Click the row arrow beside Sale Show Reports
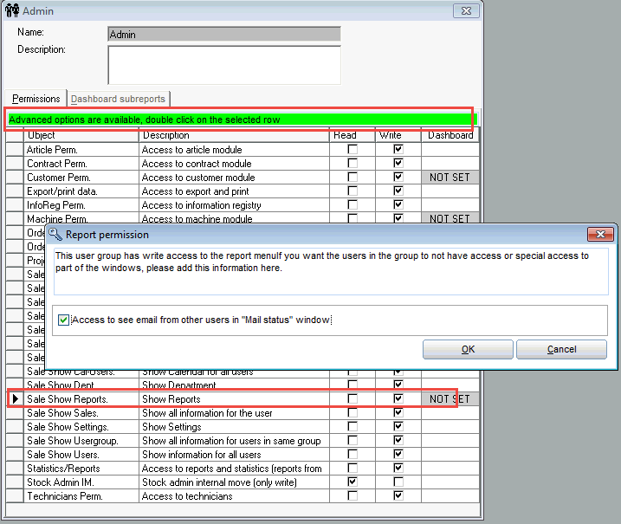This screenshot has width=621, height=524. (x=14, y=399)
